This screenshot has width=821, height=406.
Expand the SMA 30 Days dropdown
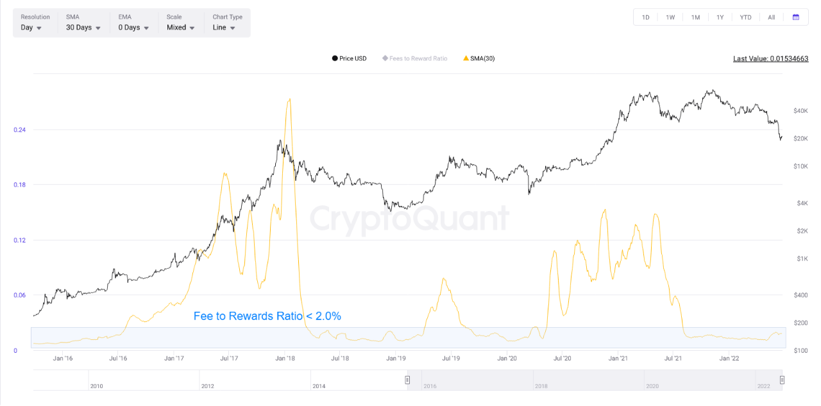click(x=81, y=28)
